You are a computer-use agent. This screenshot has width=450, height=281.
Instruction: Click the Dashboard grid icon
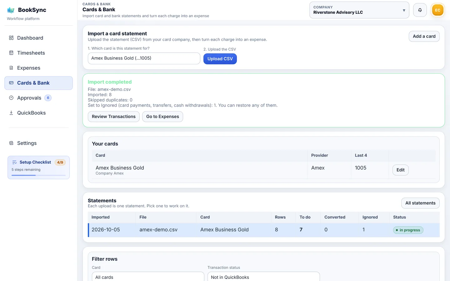pyautogui.click(x=11, y=38)
